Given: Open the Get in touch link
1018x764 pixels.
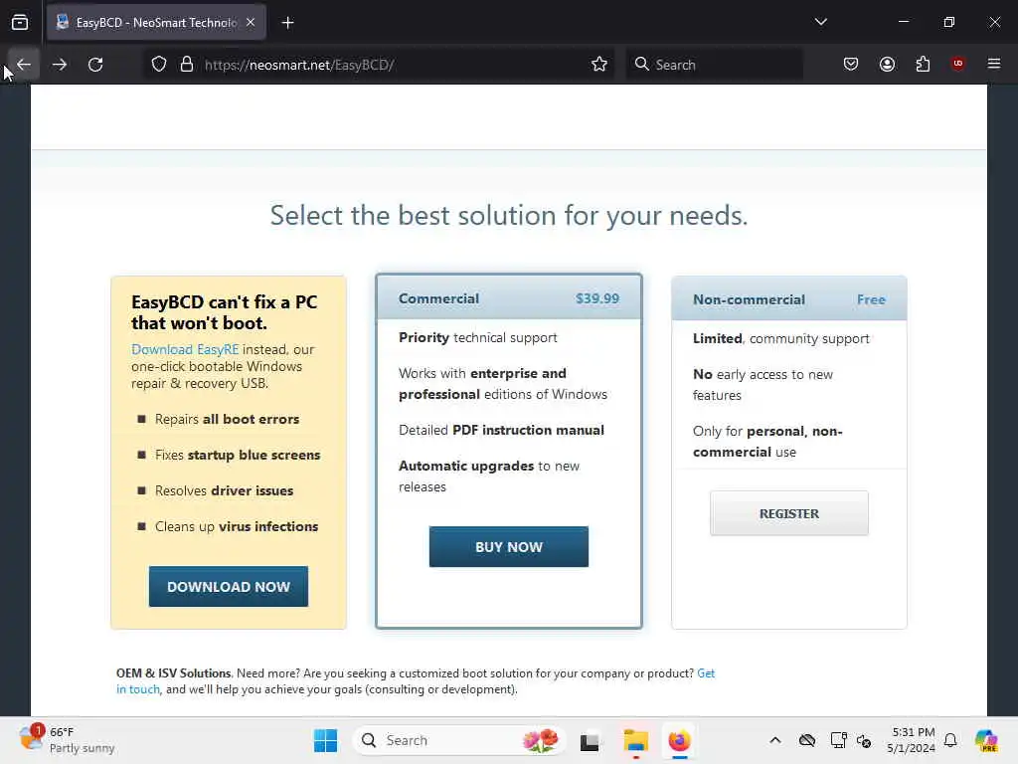Looking at the screenshot, I should [x=416, y=680].
